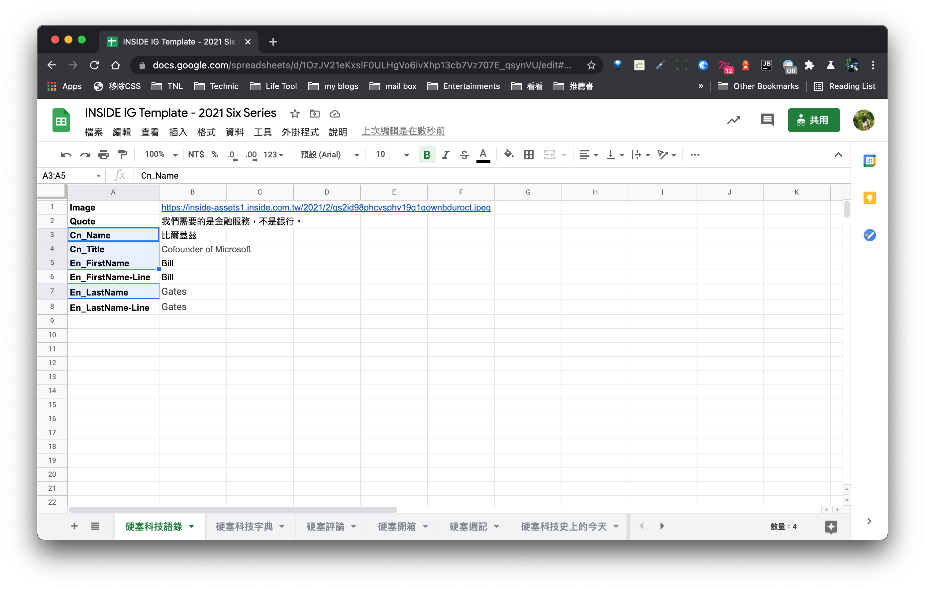Image resolution: width=925 pixels, height=589 pixels.
Task: Format as percent
Action: tap(215, 155)
